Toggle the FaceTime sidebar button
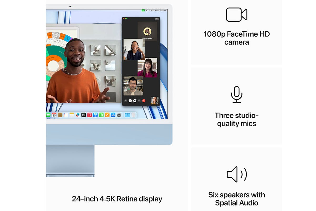 point(126,100)
